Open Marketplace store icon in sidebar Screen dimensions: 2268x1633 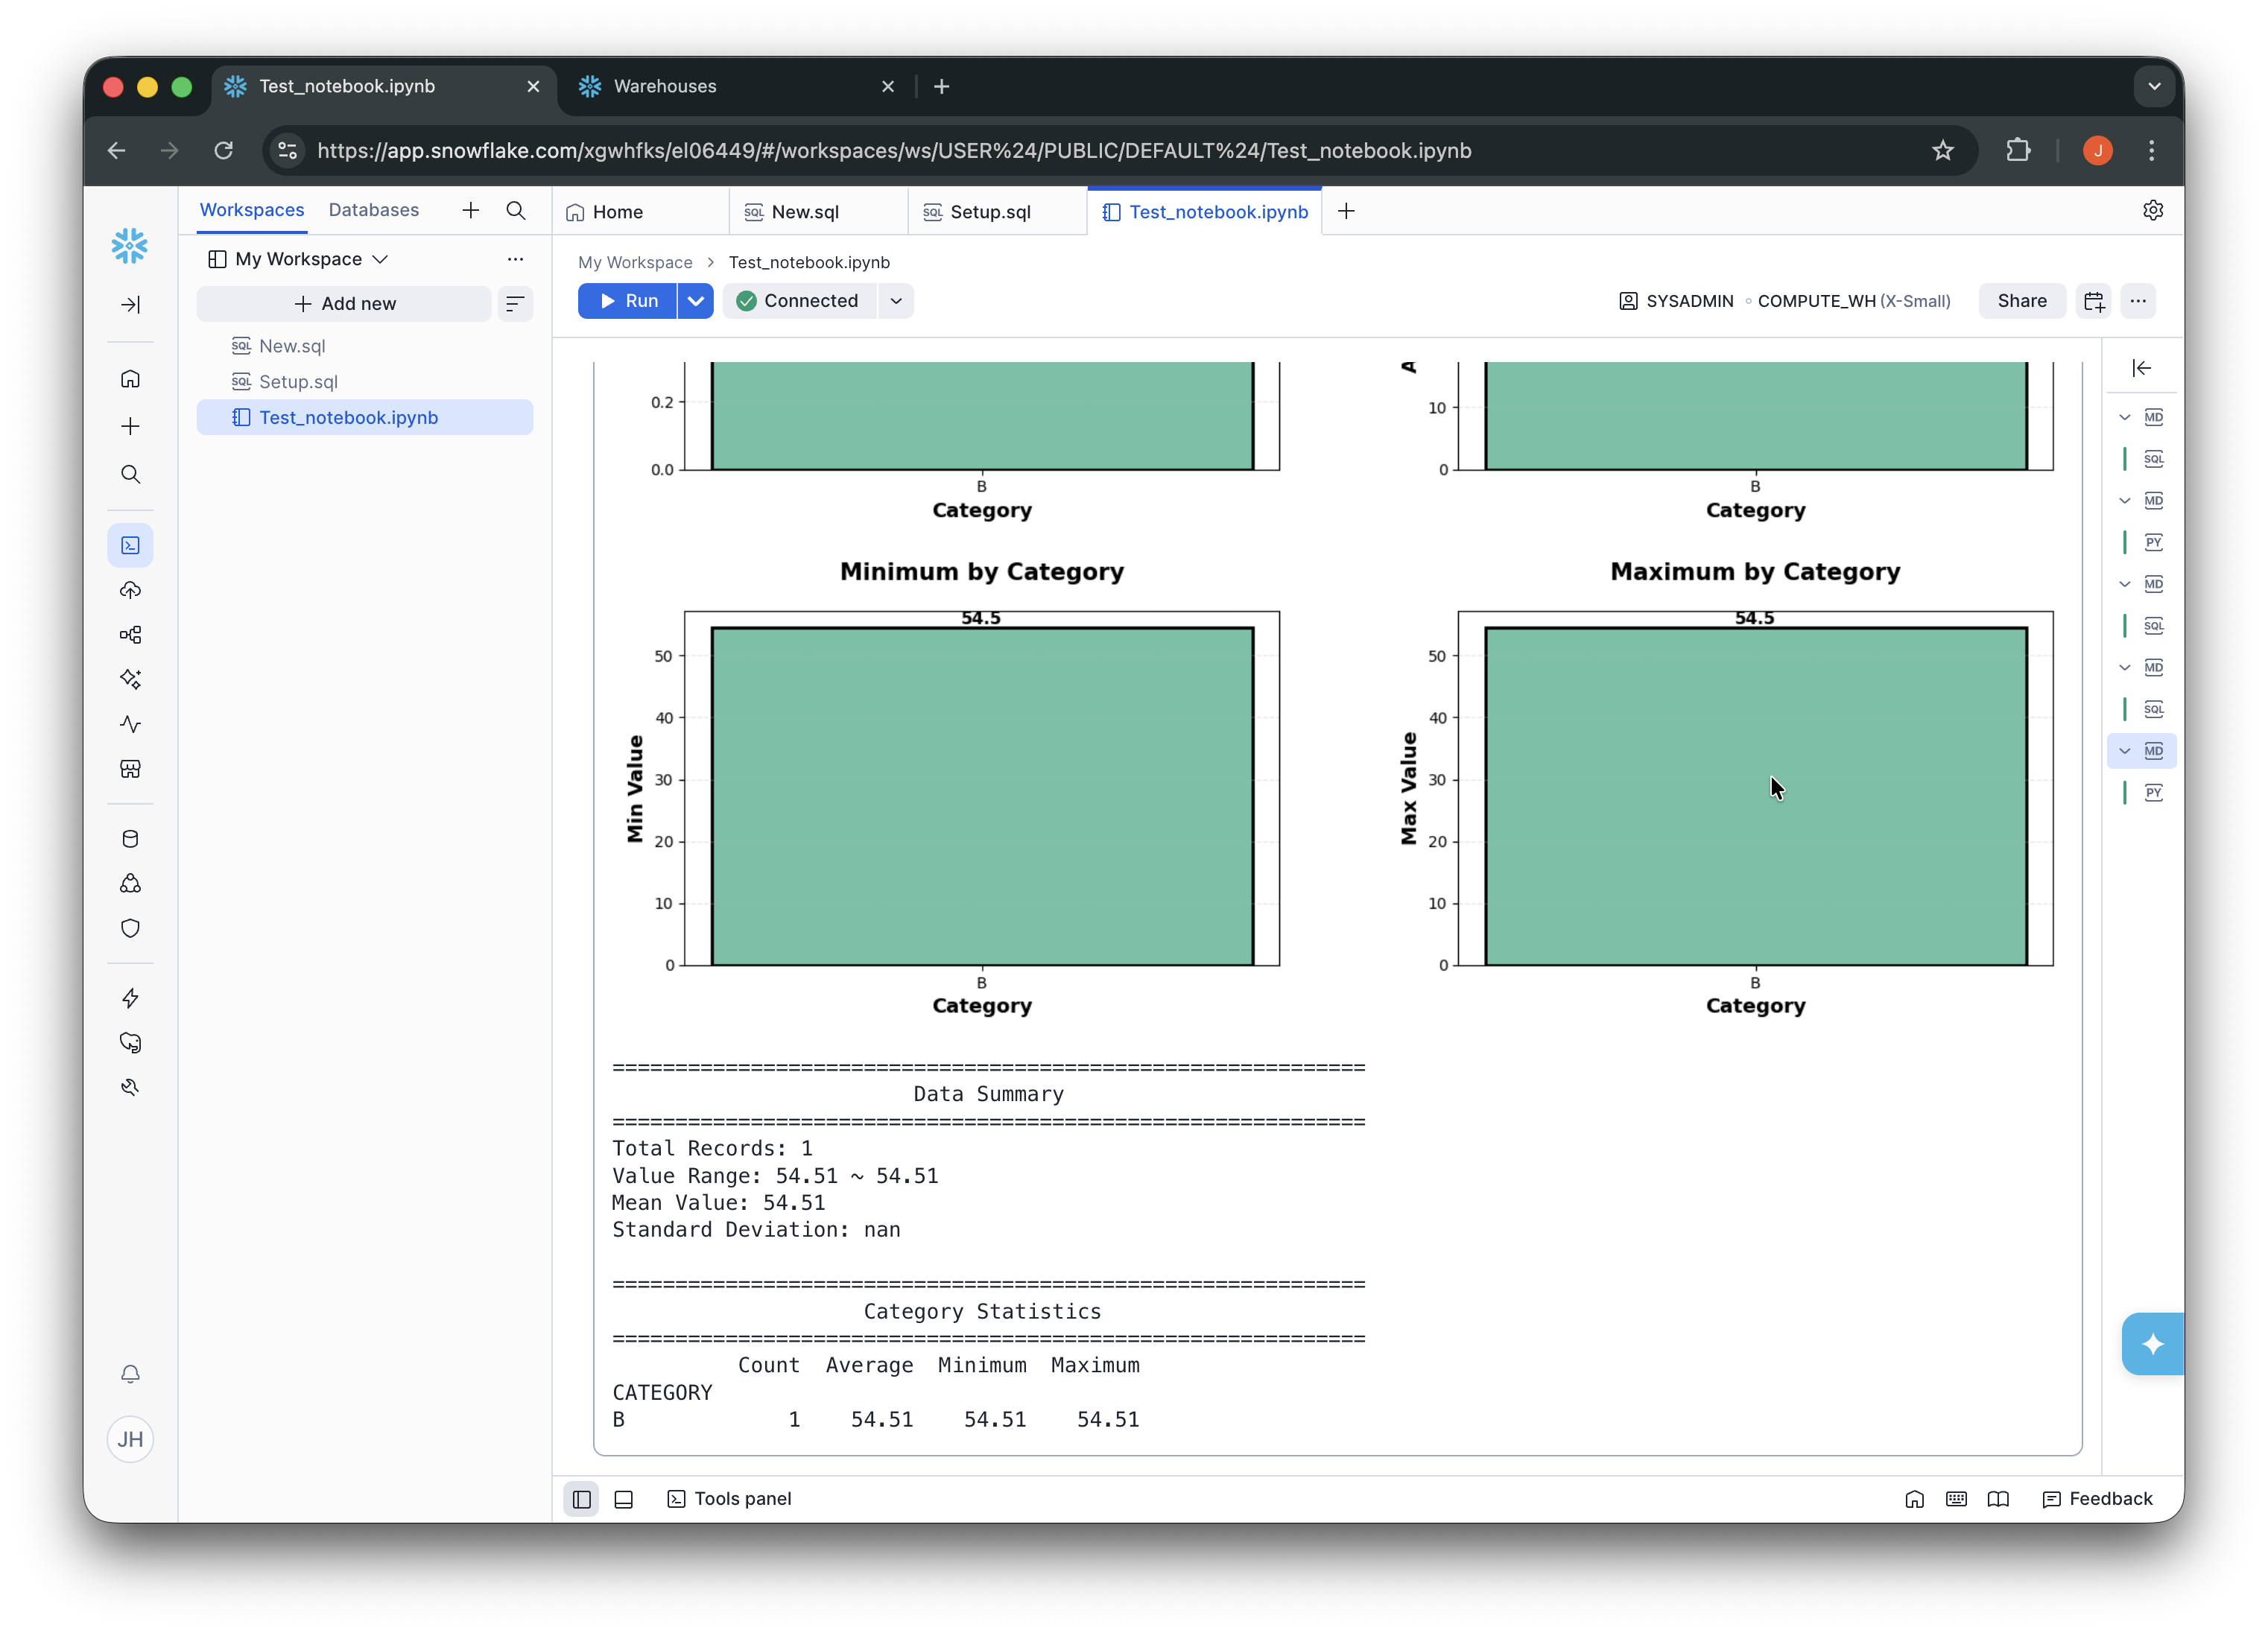(130, 769)
